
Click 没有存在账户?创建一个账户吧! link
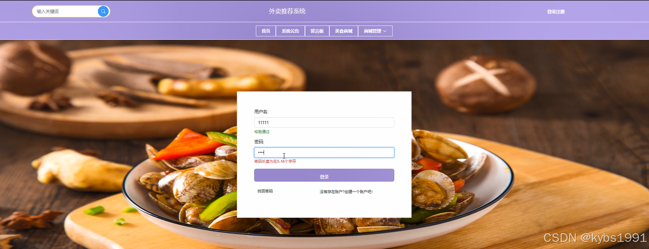click(346, 192)
